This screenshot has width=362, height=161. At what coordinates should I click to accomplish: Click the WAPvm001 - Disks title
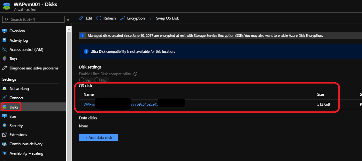pos(35,4)
